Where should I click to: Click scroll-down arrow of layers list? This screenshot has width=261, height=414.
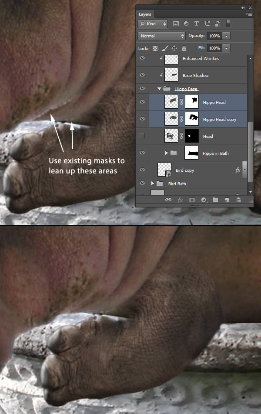(x=251, y=192)
